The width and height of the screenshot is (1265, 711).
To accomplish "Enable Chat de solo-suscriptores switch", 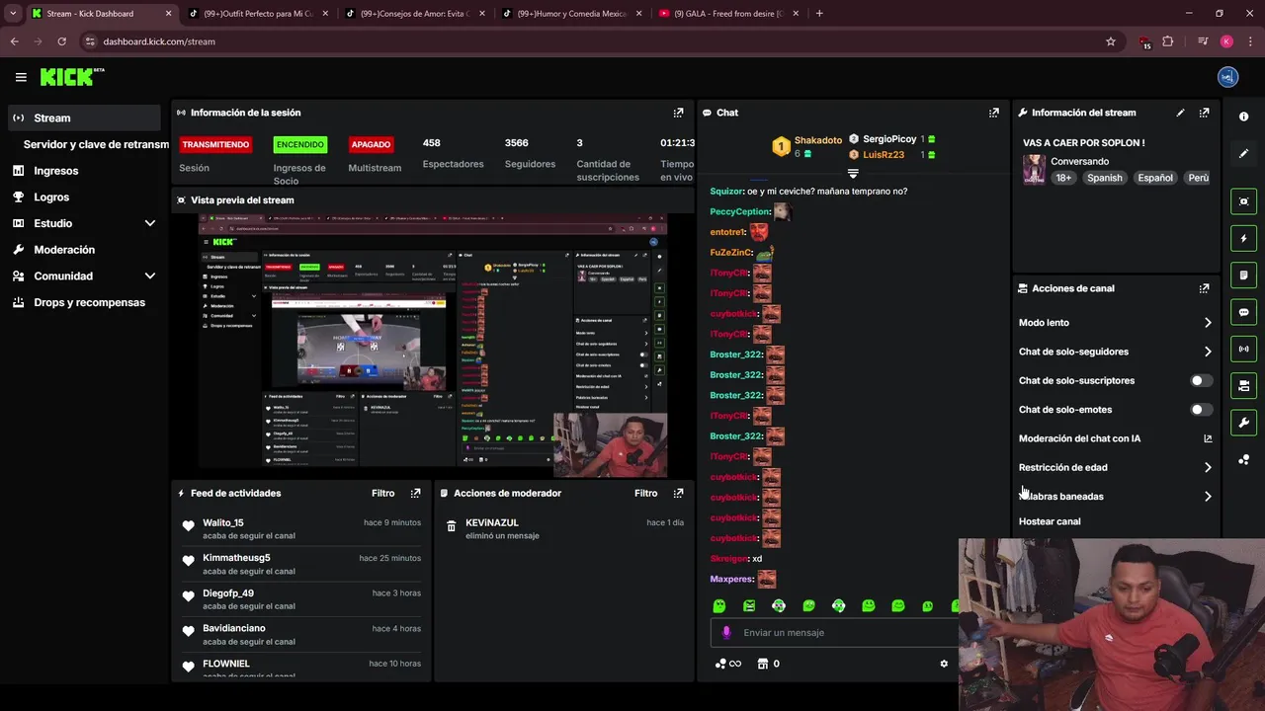I will 1201,380.
